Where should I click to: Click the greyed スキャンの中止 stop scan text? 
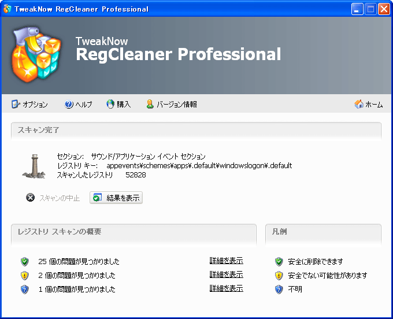(60, 198)
